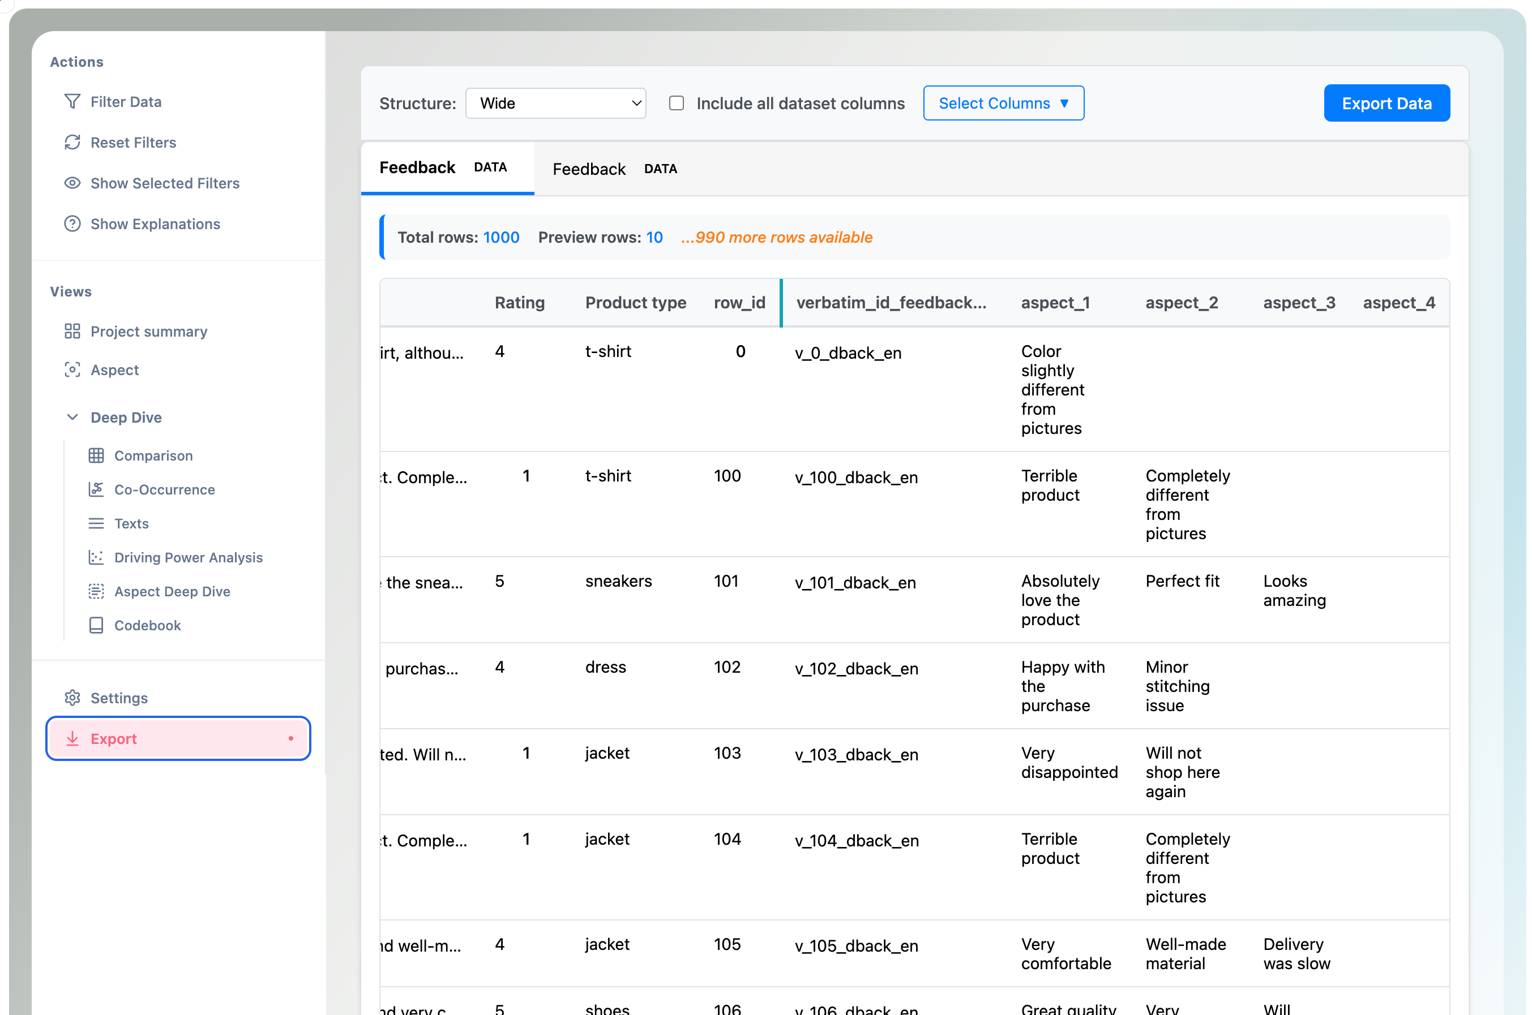
Task: Switch to the second Feedback DATA tab
Action: [x=614, y=169]
